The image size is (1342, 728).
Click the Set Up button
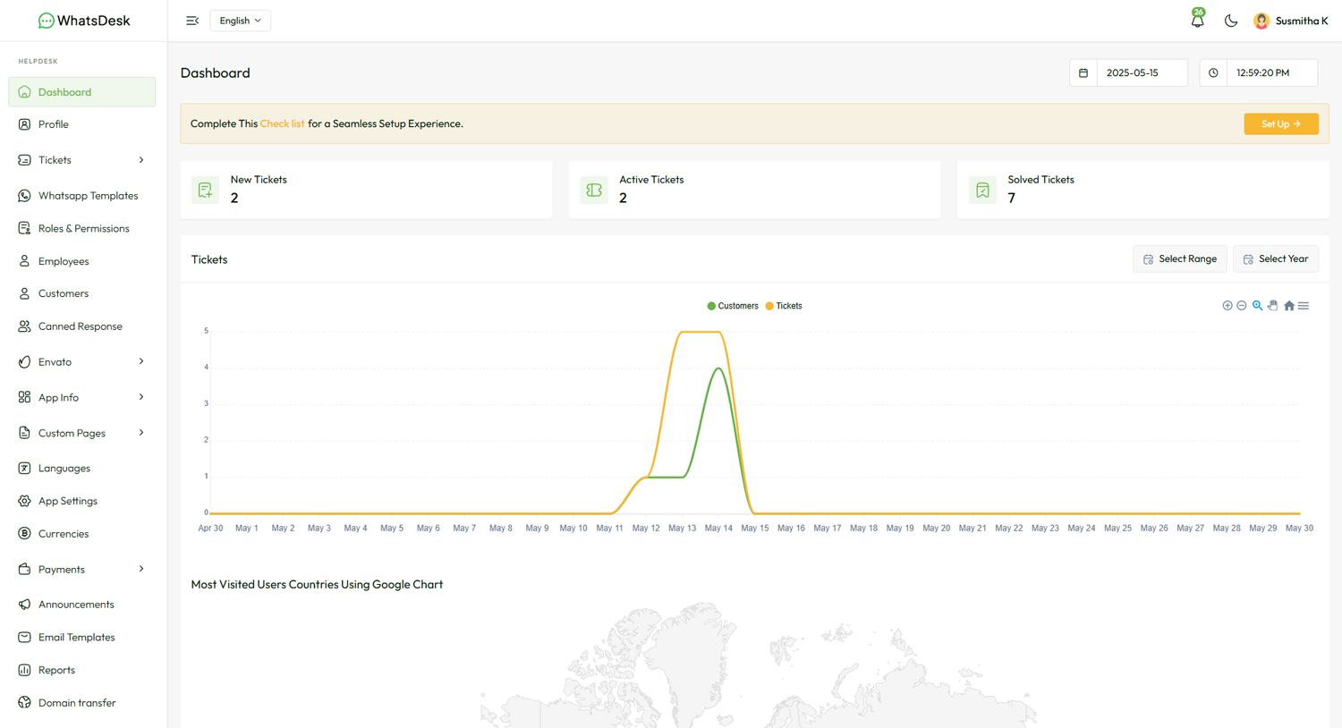(1280, 123)
